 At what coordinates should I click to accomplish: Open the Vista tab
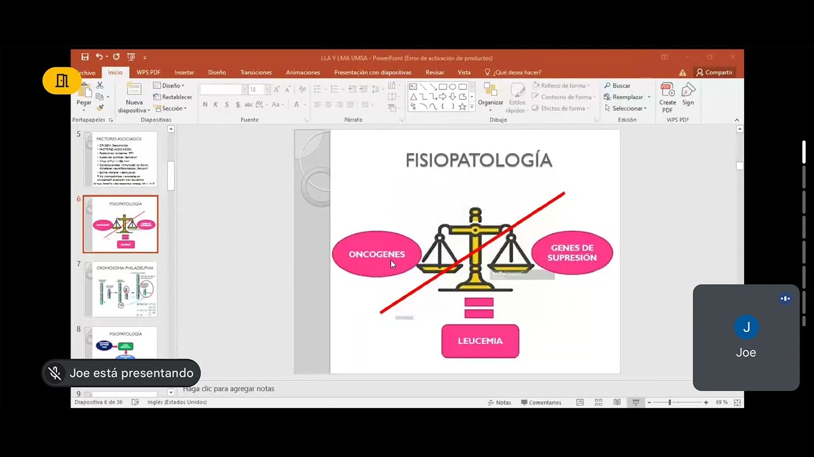(x=464, y=72)
